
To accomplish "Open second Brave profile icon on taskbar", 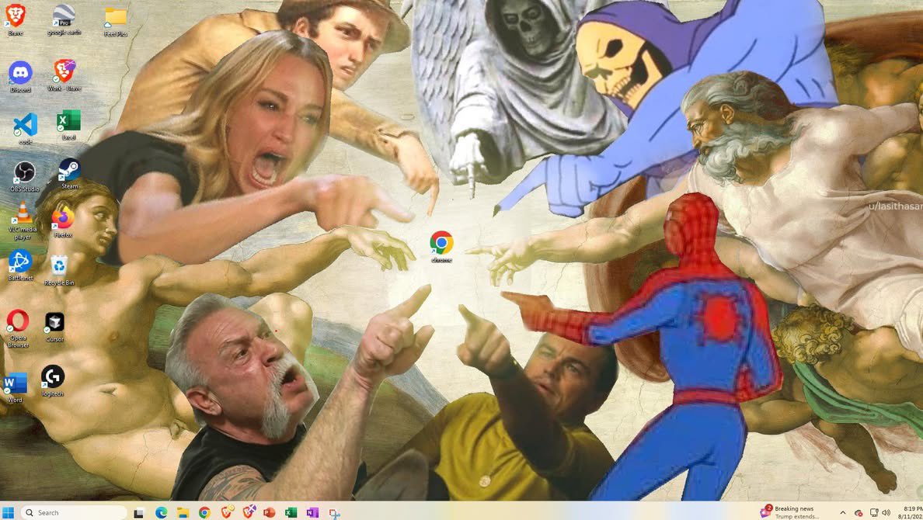I will point(249,513).
